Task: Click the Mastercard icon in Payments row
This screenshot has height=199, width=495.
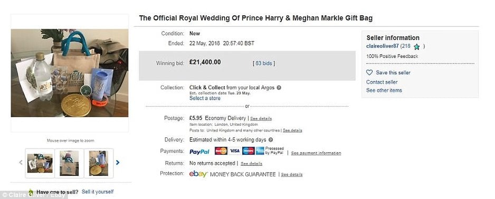Action: pyautogui.click(x=221, y=151)
